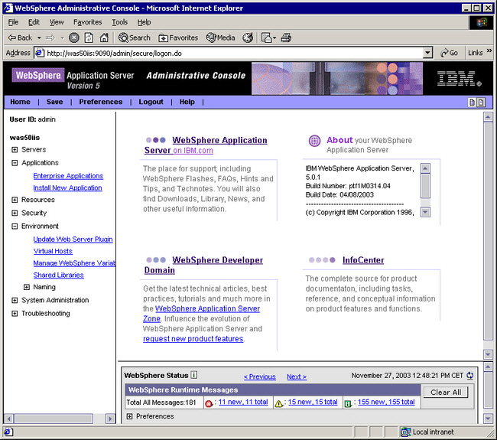Screen dimensions: 497x440
Task: Click the 'request new product features' link
Action: click(x=193, y=339)
